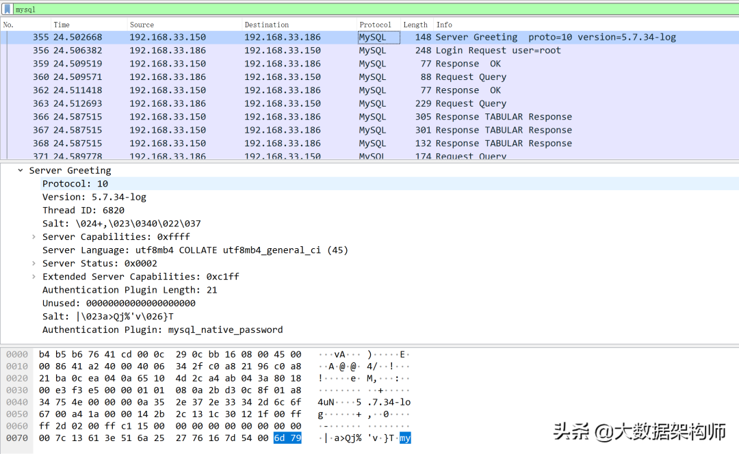Screen dimensions: 739x454
Task: Select packet 363 Request Query length 229
Action: click(x=369, y=103)
